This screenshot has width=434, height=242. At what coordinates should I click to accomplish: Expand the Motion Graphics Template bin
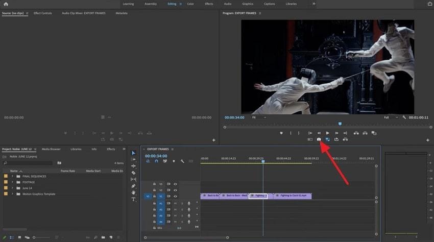12,194
